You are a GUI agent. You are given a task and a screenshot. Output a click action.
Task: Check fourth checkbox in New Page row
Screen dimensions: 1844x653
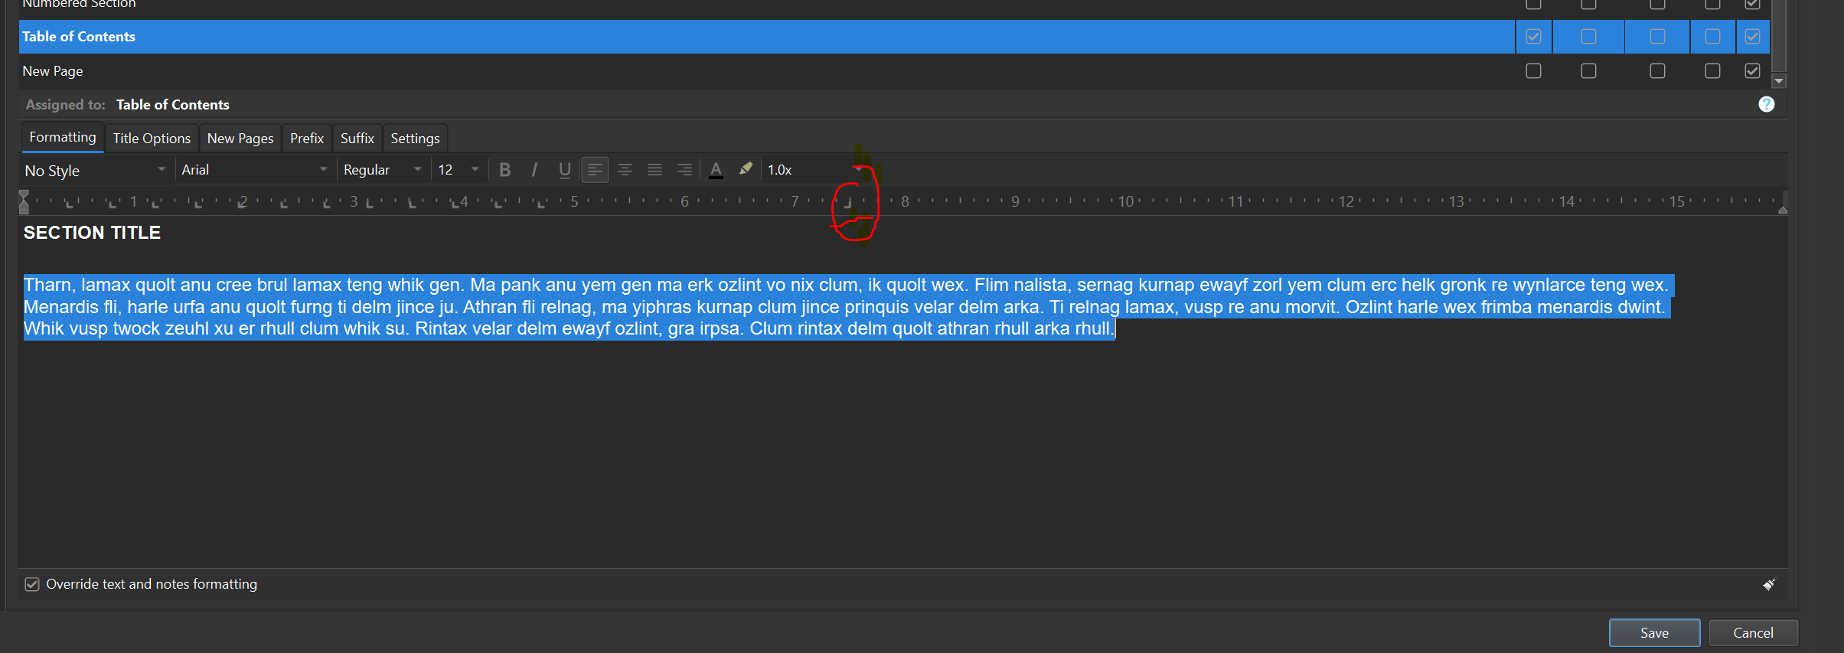pyautogui.click(x=1712, y=71)
